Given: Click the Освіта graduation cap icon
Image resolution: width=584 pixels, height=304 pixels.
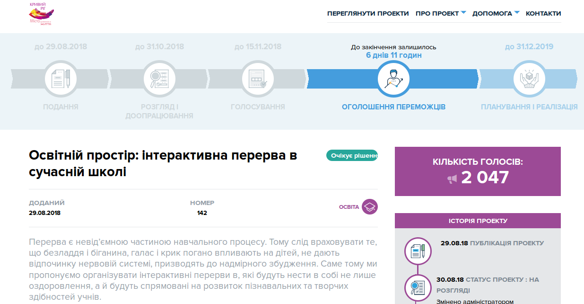Looking at the screenshot, I should tap(370, 207).
